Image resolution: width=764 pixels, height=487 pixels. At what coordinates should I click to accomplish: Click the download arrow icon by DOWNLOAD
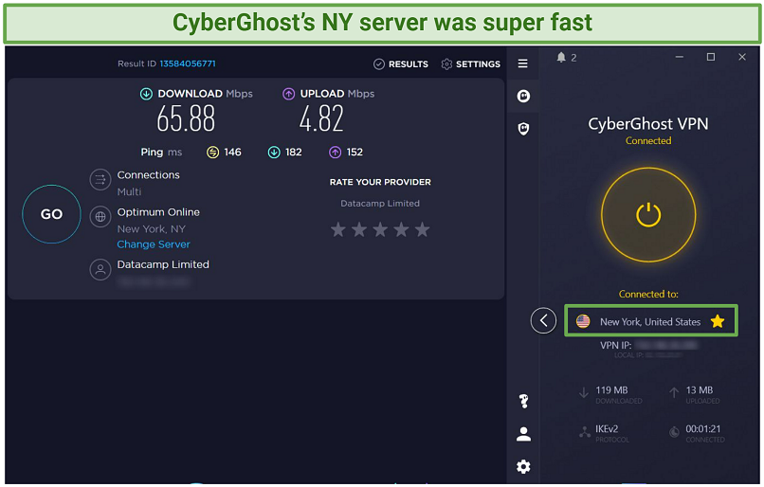(146, 94)
